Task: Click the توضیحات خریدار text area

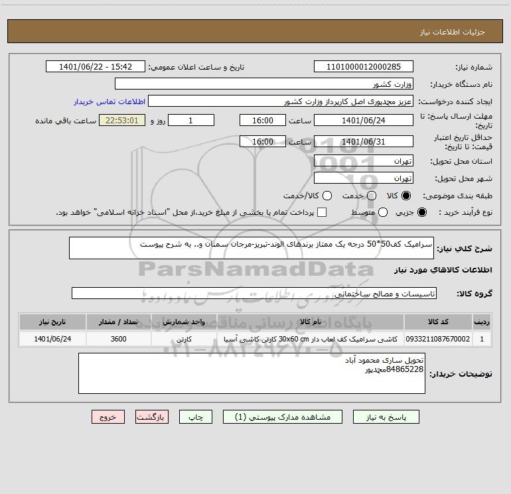Action: (x=252, y=373)
